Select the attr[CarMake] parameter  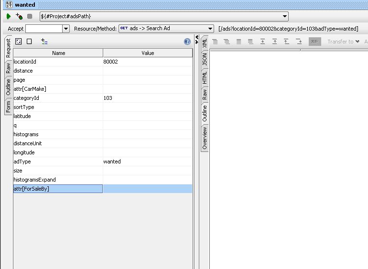[x=58, y=89]
